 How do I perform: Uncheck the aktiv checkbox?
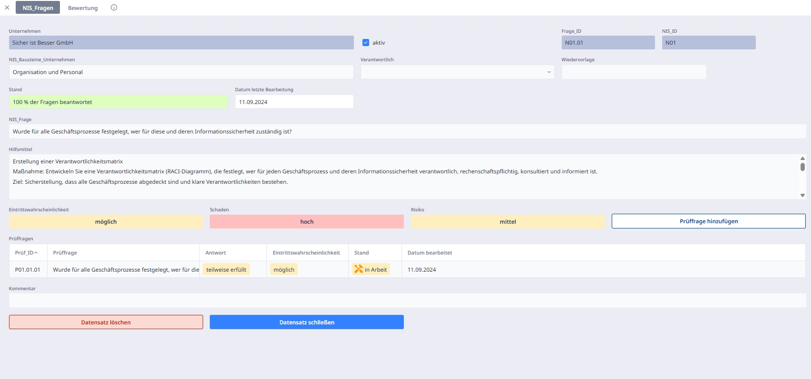coord(366,43)
